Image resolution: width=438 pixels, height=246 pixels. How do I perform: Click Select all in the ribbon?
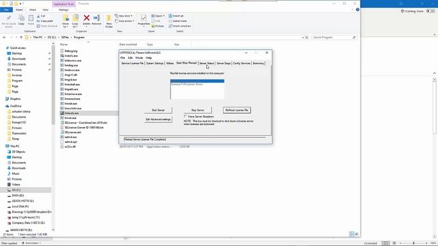(176, 16)
